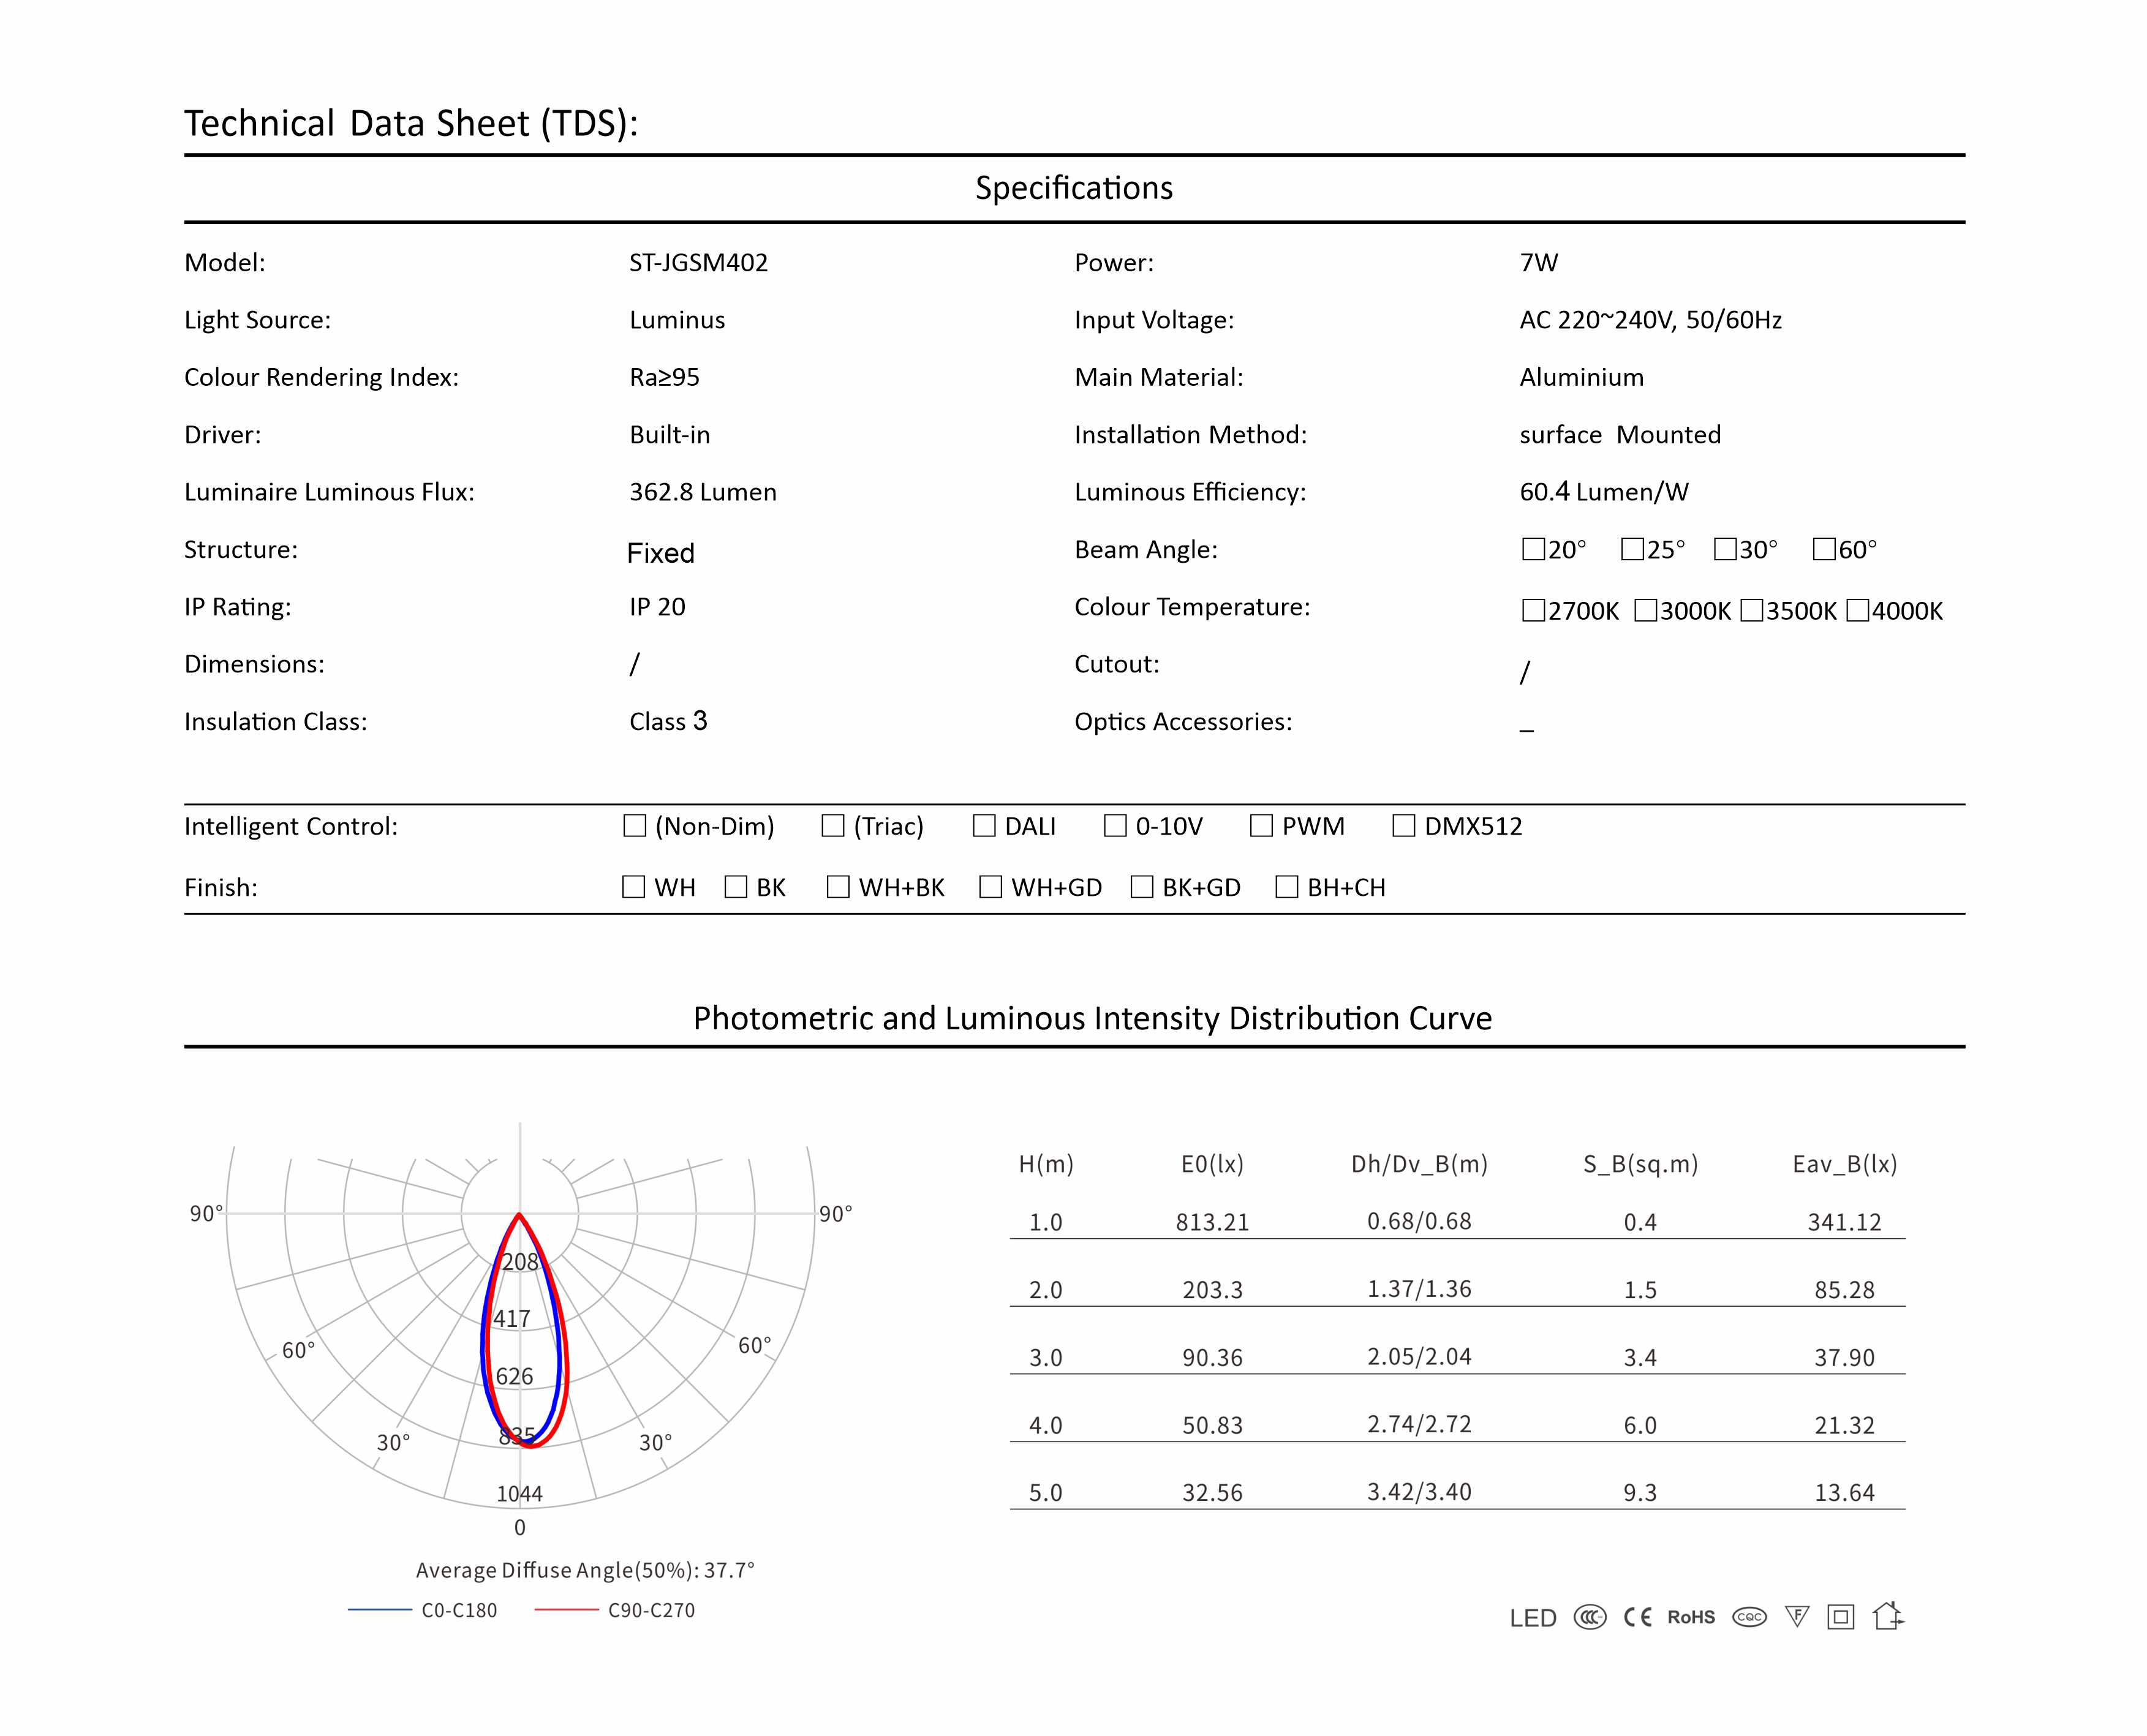This screenshot has height=1736, width=2147.
Task: Click the indoor-use house icon
Action: point(1888,1616)
